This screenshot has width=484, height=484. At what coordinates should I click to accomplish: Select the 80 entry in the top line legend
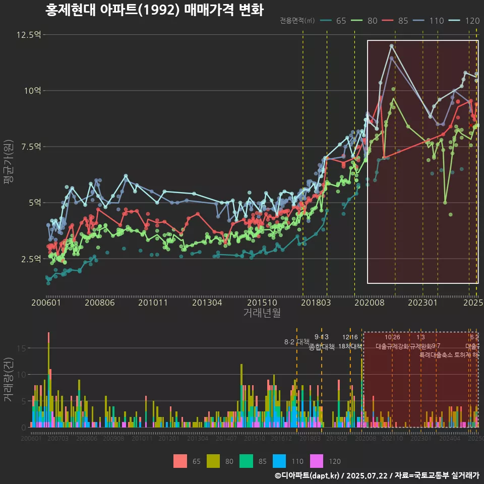pyautogui.click(x=364, y=21)
